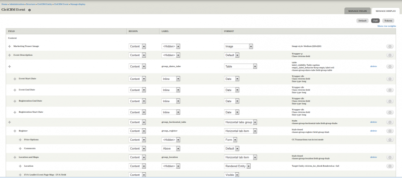Image resolution: width=402 pixels, height=178 pixels.
Task: Open Date format dropdown for Event End Date
Action: [x=231, y=90]
